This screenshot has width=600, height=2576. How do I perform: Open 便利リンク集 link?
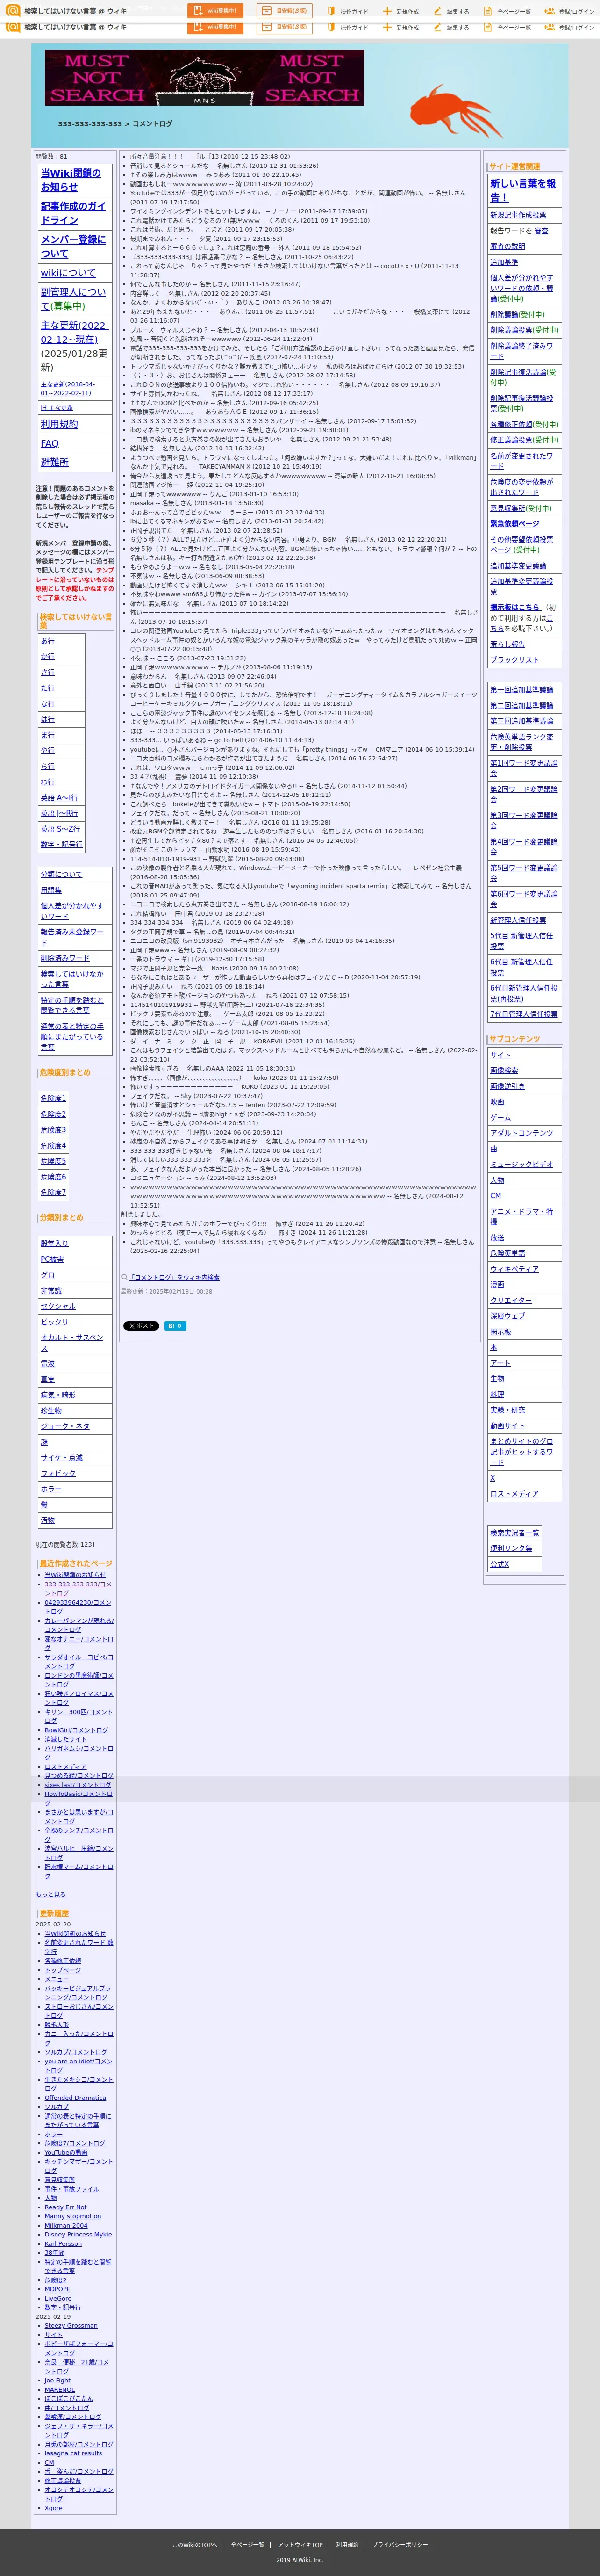click(511, 1548)
